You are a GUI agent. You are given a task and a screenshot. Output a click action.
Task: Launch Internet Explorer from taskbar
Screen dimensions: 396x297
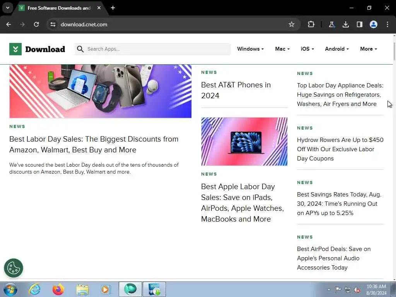34,289
